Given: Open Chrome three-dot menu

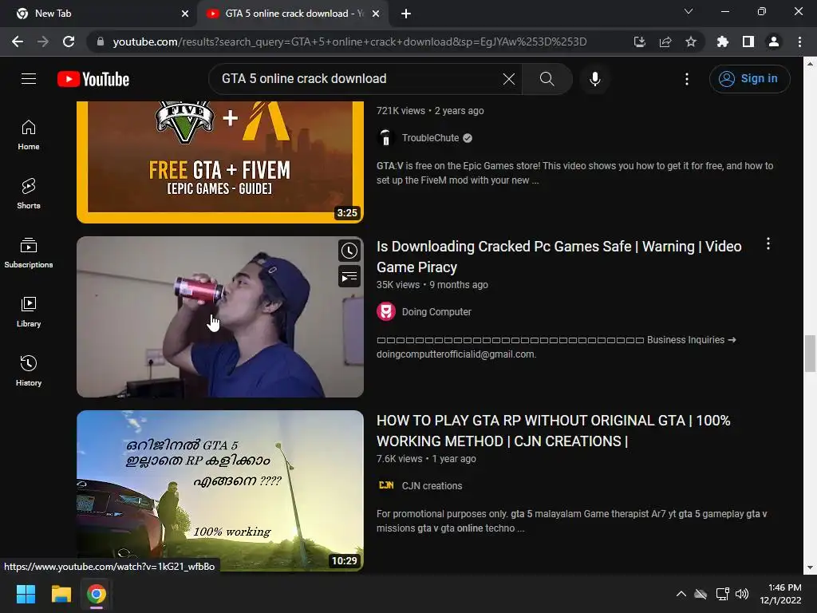Looking at the screenshot, I should pyautogui.click(x=799, y=42).
